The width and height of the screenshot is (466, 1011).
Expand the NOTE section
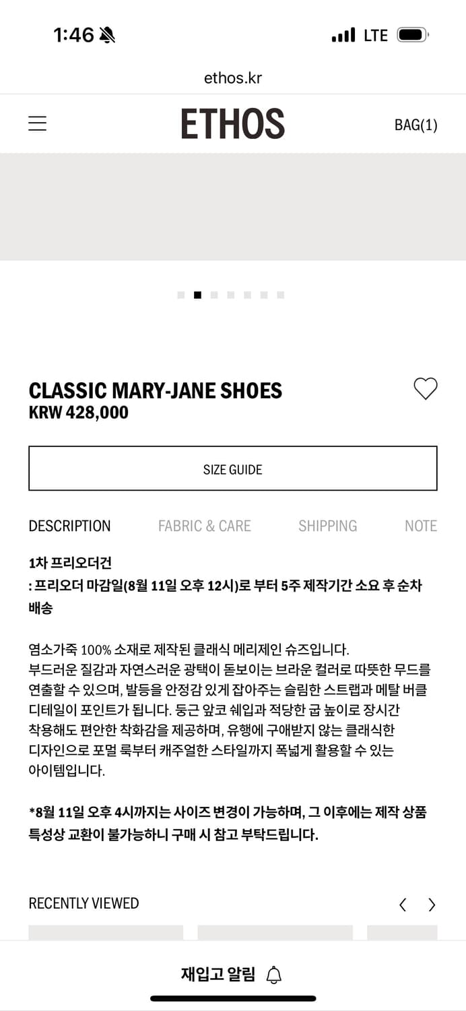(421, 526)
